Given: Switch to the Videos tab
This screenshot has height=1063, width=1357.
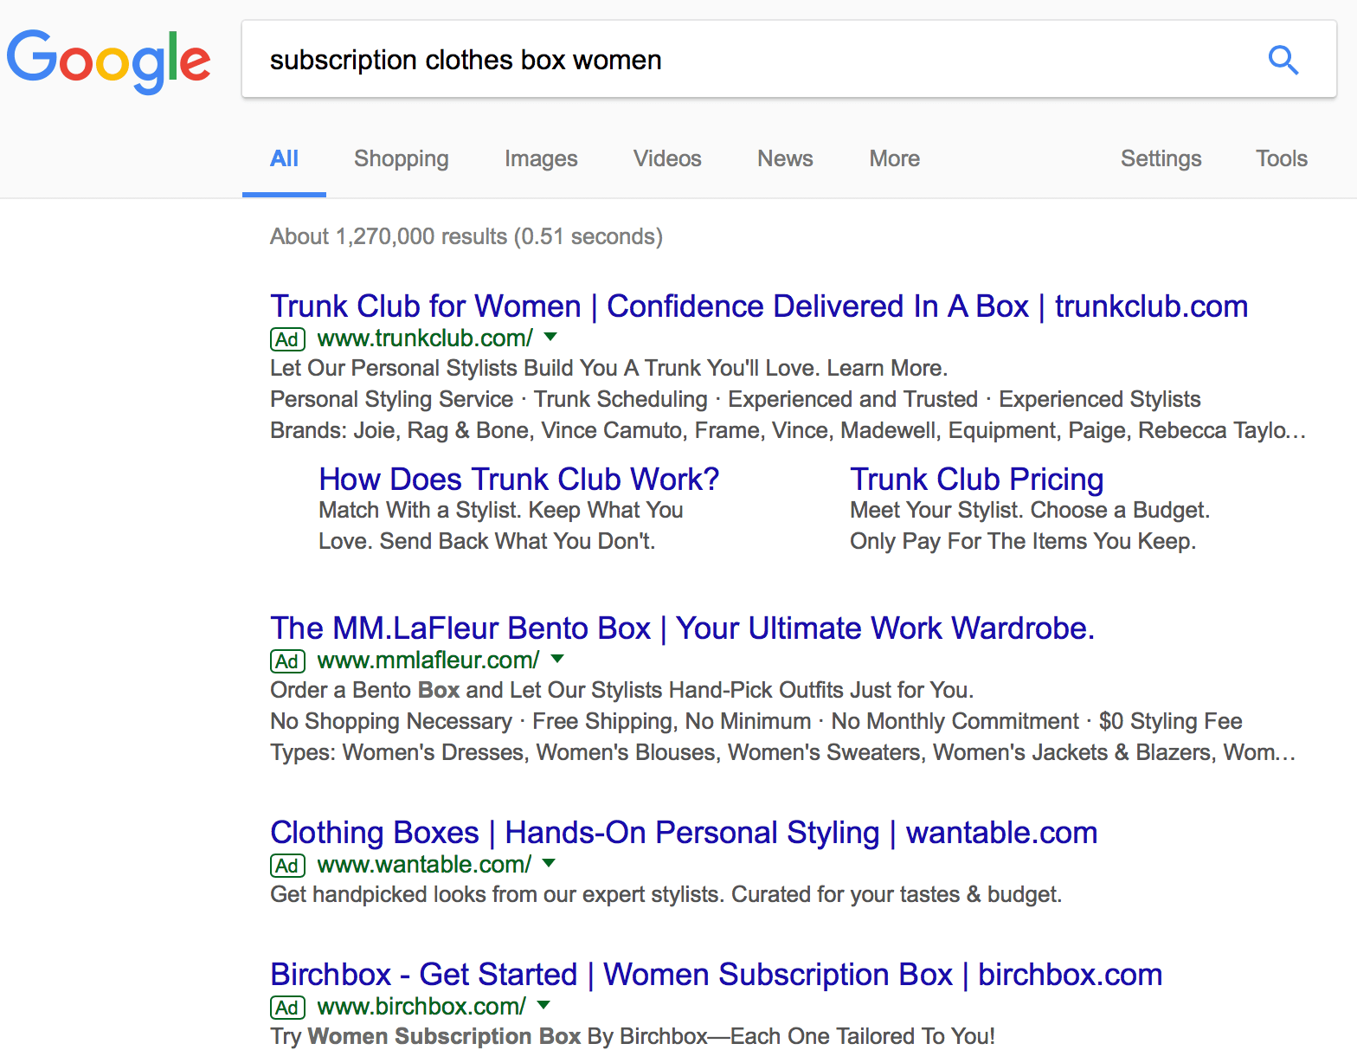Looking at the screenshot, I should (667, 158).
